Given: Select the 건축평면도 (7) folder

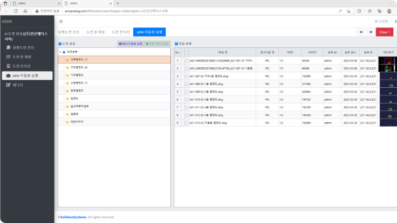Looking at the screenshot, I should (x=79, y=59).
